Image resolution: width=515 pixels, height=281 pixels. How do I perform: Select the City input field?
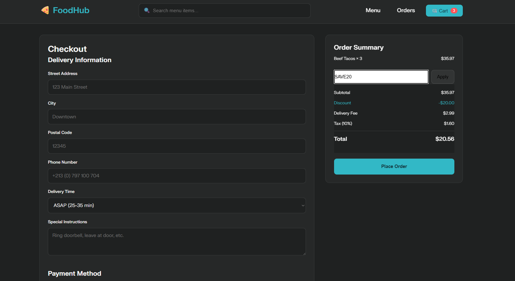(x=177, y=117)
